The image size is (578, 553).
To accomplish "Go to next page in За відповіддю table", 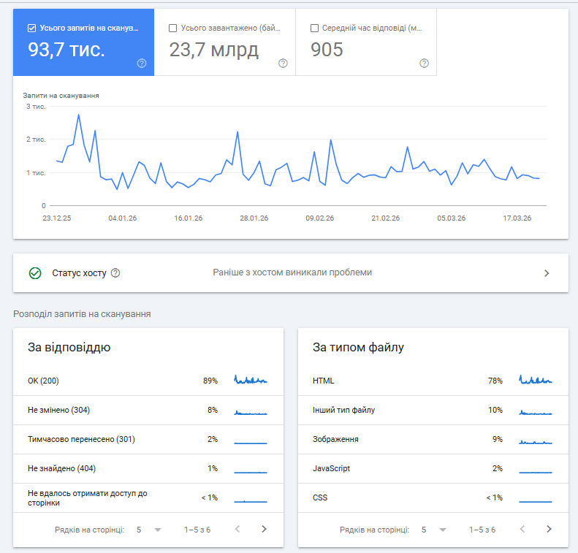I will pyautogui.click(x=264, y=529).
